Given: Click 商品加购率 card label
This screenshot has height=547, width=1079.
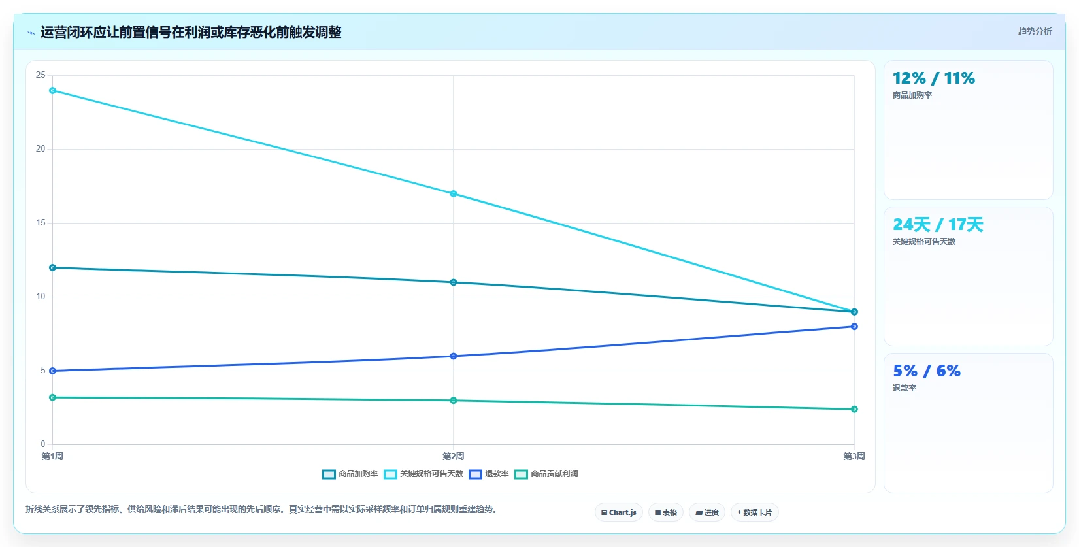Looking at the screenshot, I should pos(912,95).
